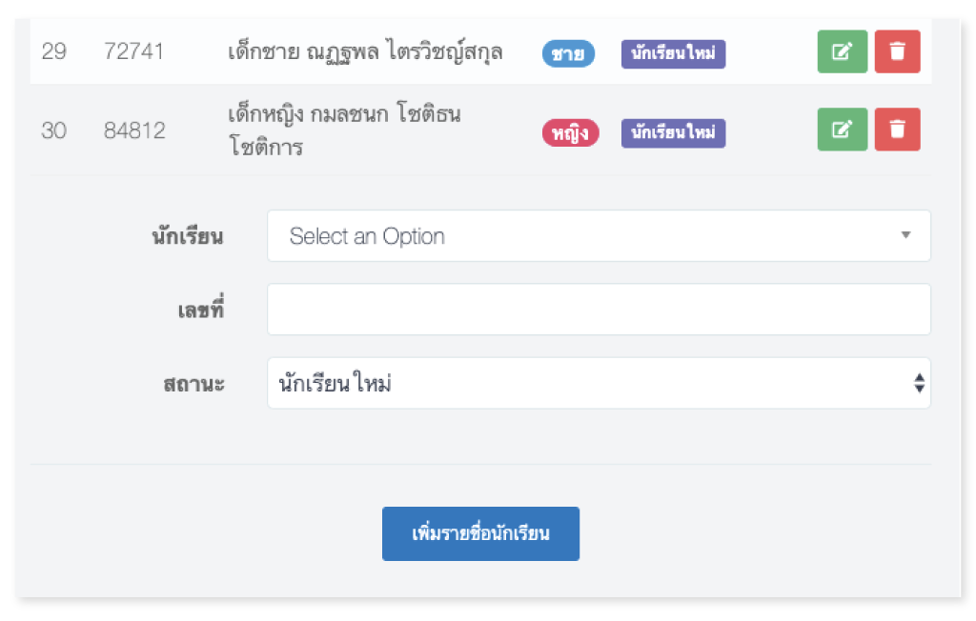Screen dimensions: 976x621
Task: Click the ชาย gender badge
Action: [x=567, y=54]
